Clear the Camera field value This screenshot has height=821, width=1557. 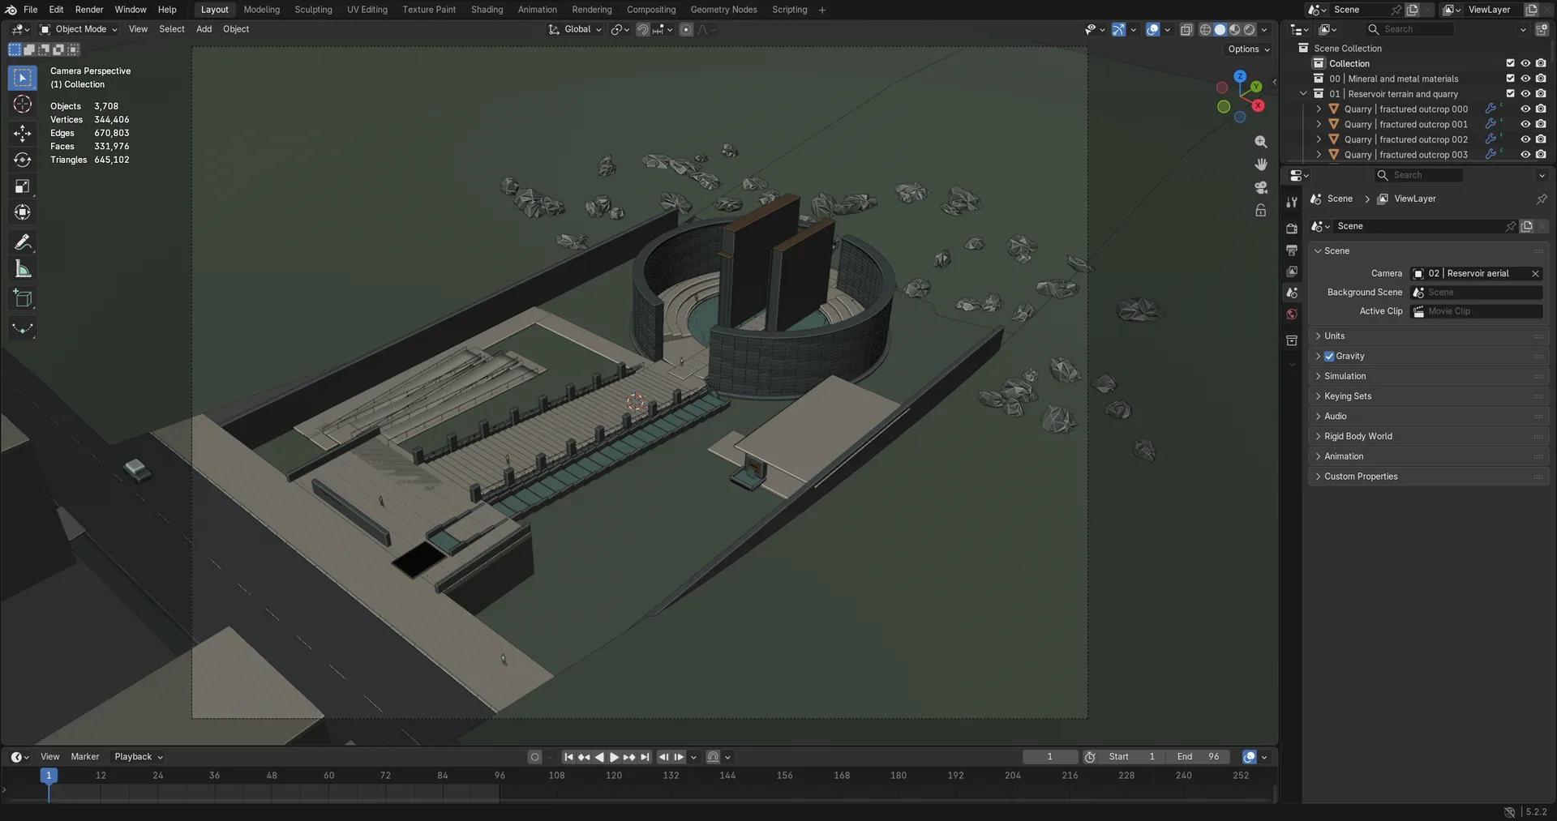[1535, 274]
